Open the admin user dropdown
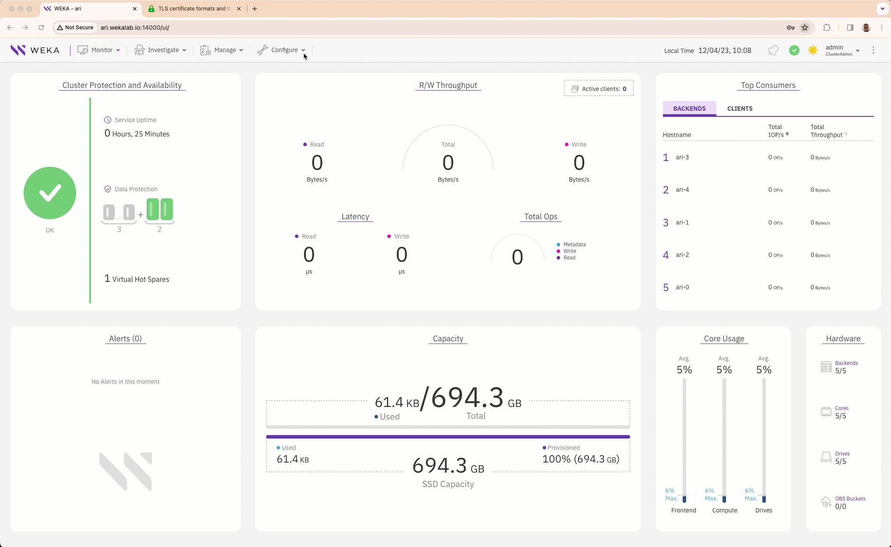The height and width of the screenshot is (547, 891). [842, 50]
